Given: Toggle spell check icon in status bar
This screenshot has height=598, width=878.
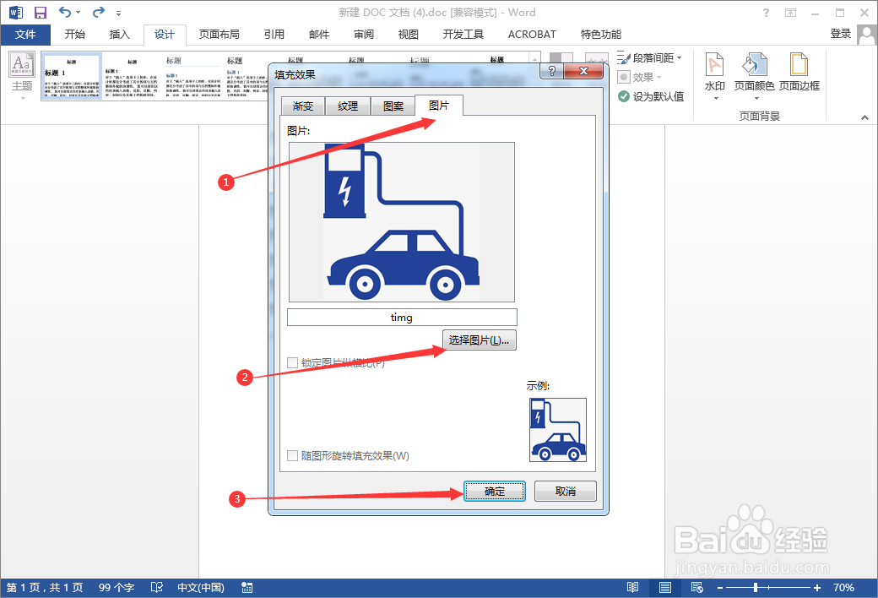Looking at the screenshot, I should tap(156, 587).
